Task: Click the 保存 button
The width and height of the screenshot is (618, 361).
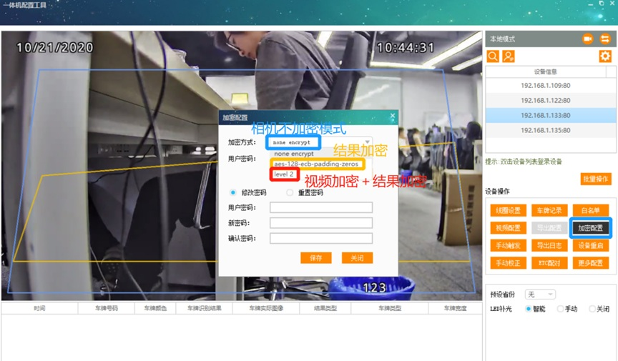Action: pyautogui.click(x=315, y=258)
